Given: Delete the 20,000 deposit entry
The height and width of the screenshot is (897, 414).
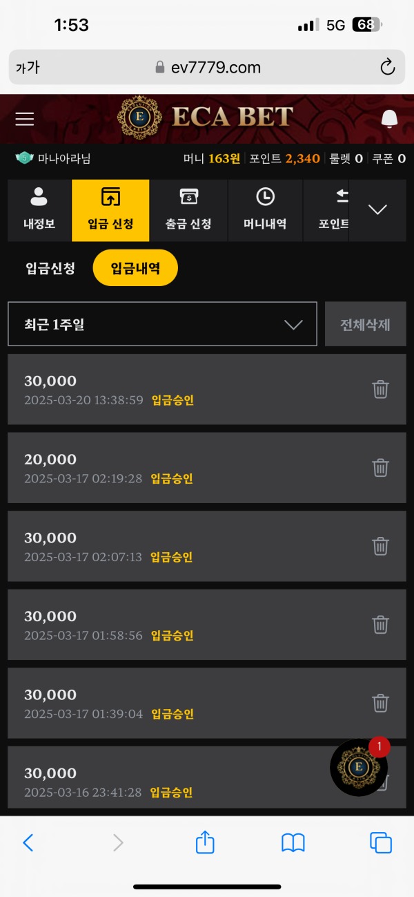Looking at the screenshot, I should click(x=380, y=467).
